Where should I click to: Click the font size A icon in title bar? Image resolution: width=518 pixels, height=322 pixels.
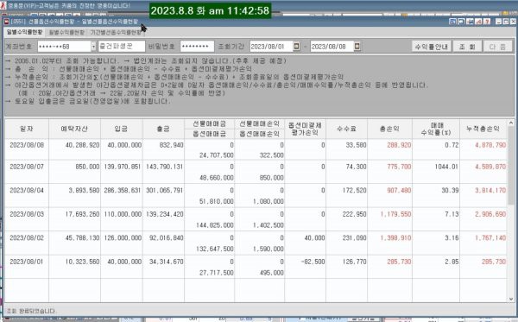[478, 22]
